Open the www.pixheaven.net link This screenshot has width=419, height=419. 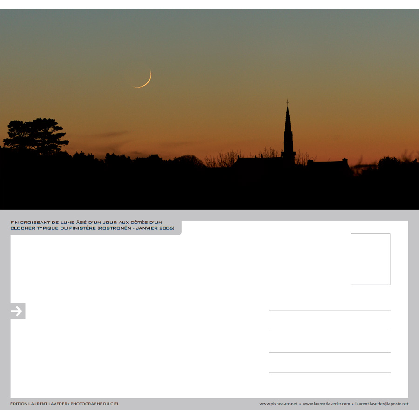click(x=278, y=404)
